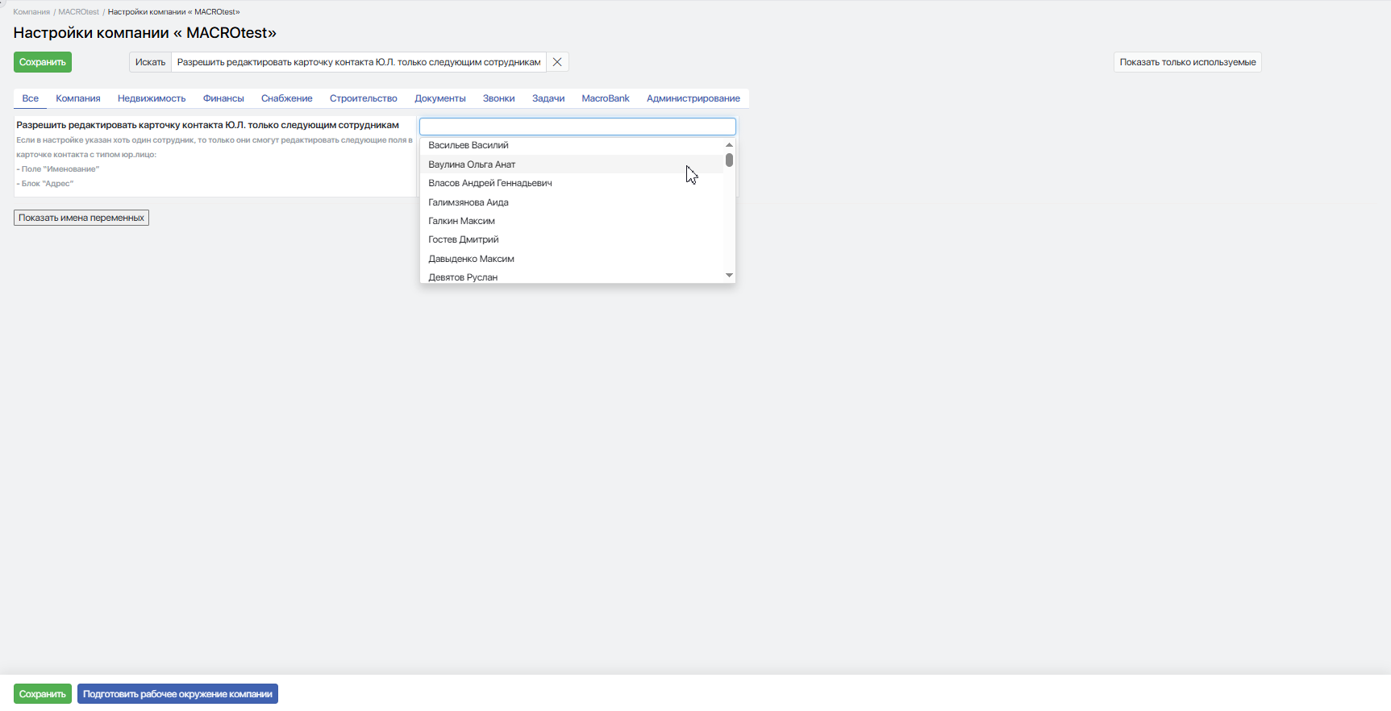
Task: Go to the Администрирование tab
Action: pyautogui.click(x=693, y=98)
